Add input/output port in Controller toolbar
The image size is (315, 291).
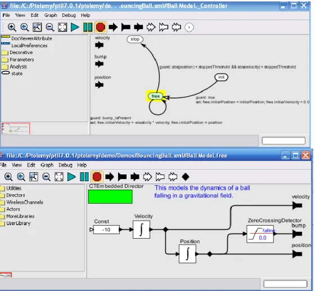click(138, 27)
